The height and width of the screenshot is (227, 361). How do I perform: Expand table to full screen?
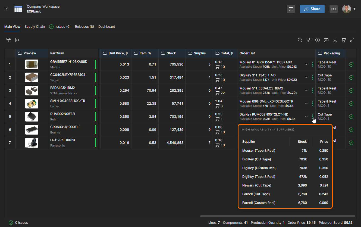tap(352, 40)
